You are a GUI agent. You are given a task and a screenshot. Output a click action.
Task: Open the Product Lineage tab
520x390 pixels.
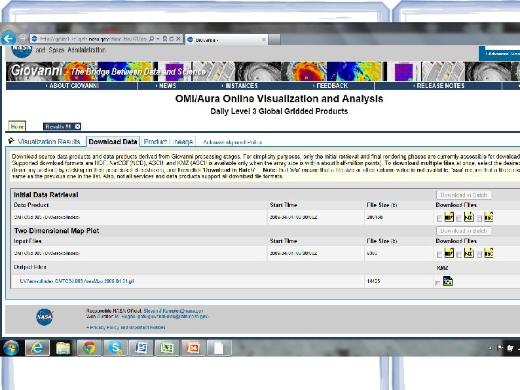coord(168,142)
